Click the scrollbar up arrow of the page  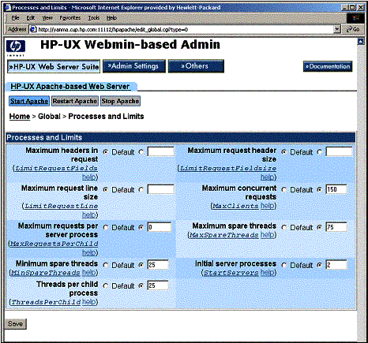[x=361, y=41]
